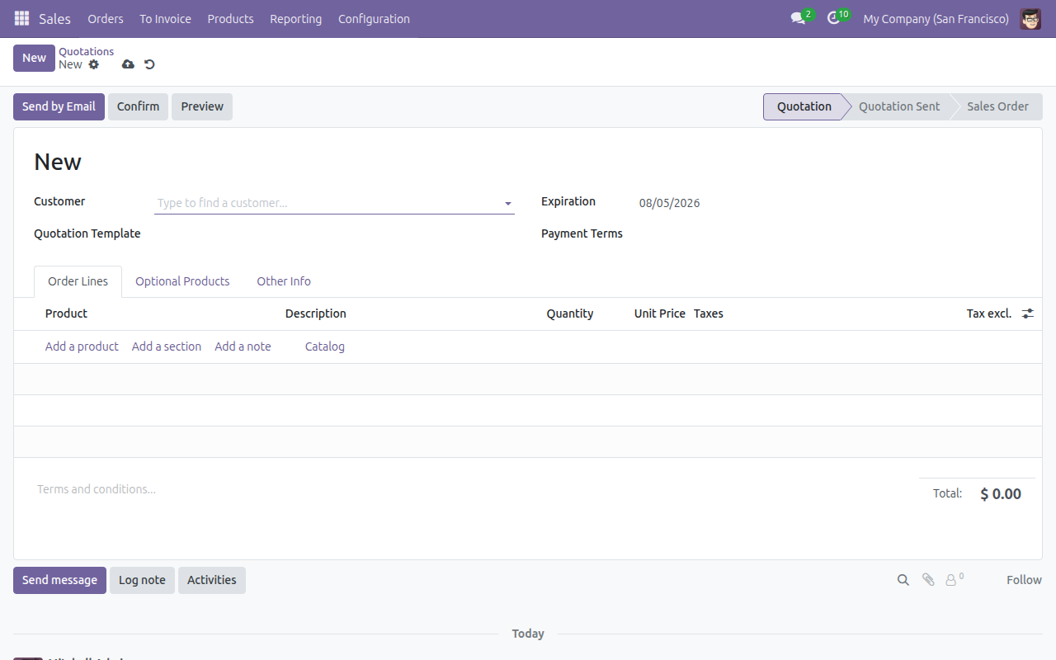The height and width of the screenshot is (660, 1056).
Task: Open the user avatar menu
Action: click(x=1030, y=18)
